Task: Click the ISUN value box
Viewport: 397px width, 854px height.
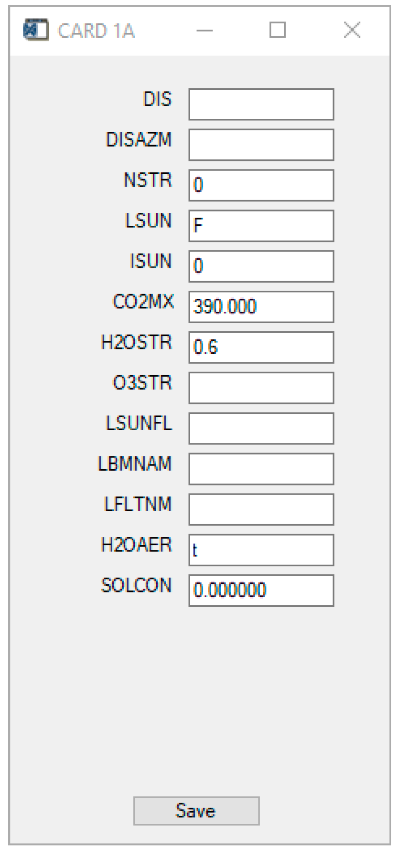Action: point(261,266)
